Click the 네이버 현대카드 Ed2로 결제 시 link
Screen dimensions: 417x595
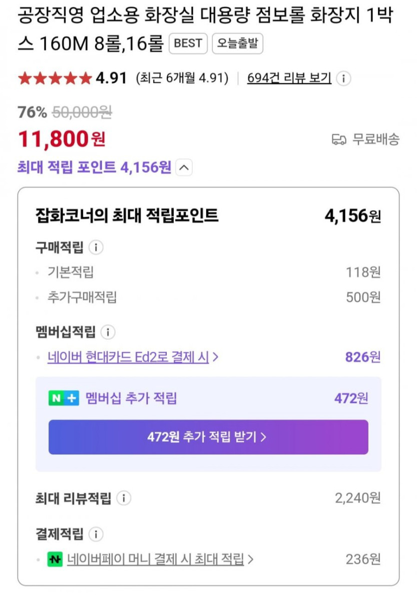pos(128,357)
